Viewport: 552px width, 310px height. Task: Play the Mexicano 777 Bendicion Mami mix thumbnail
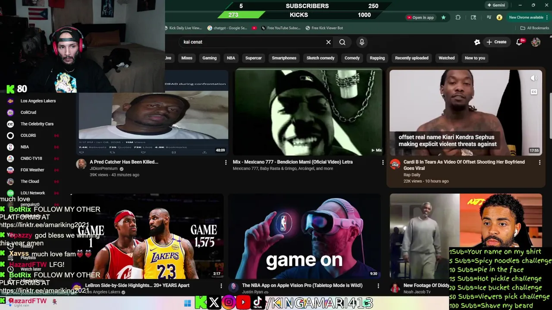(x=308, y=112)
